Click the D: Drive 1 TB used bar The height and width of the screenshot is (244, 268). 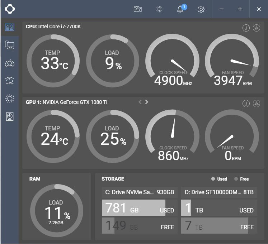pyautogui.click(x=219, y=207)
